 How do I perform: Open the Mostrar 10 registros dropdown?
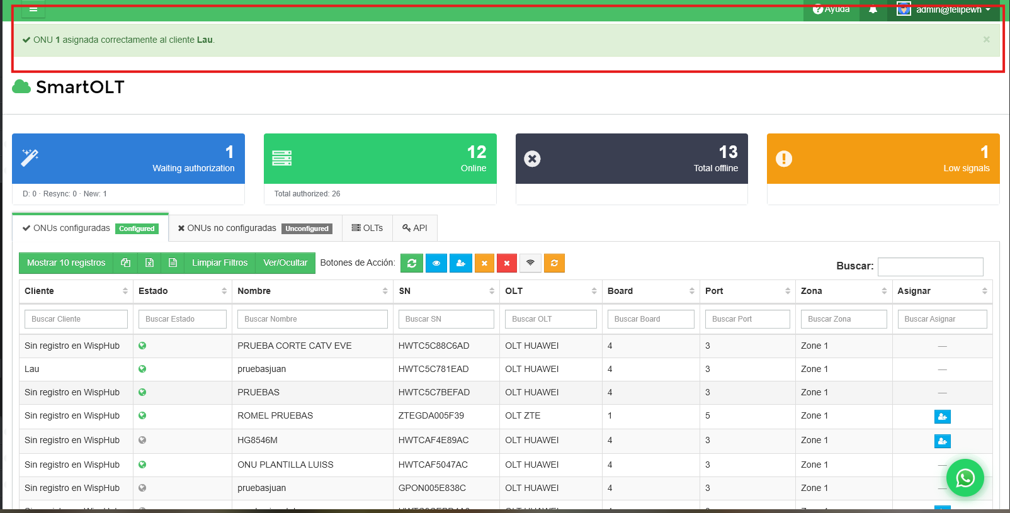tap(66, 262)
